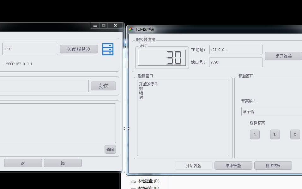
Task: Click the TCP客户端 title bar application icon
Action: 130,28
